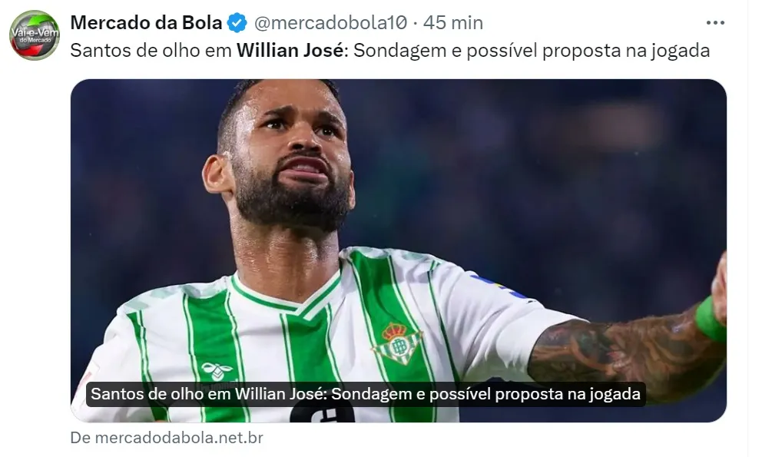Open the Mercado da Bola display name
Image resolution: width=762 pixels, height=457 pixels.
pos(146,23)
